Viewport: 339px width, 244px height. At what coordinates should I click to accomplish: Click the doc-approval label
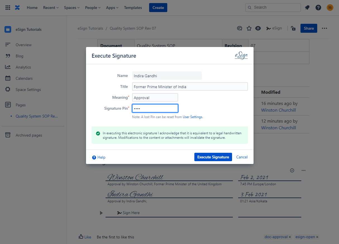(276, 237)
